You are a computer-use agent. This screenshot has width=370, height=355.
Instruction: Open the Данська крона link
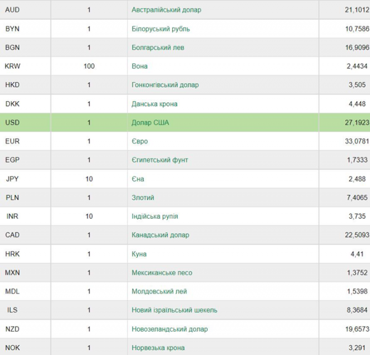pos(154,104)
